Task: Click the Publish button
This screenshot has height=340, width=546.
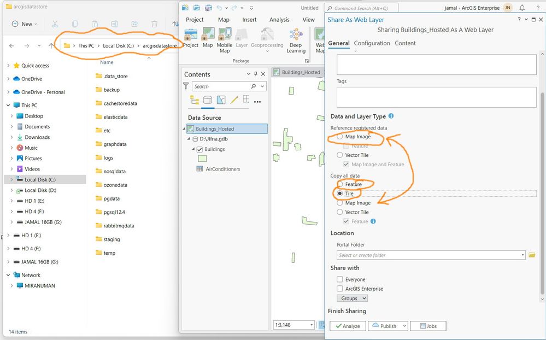Action: [384, 326]
